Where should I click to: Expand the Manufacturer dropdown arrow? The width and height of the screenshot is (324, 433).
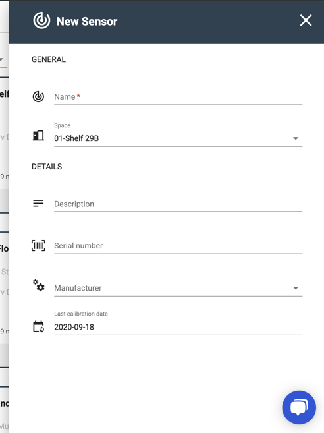[296, 288]
